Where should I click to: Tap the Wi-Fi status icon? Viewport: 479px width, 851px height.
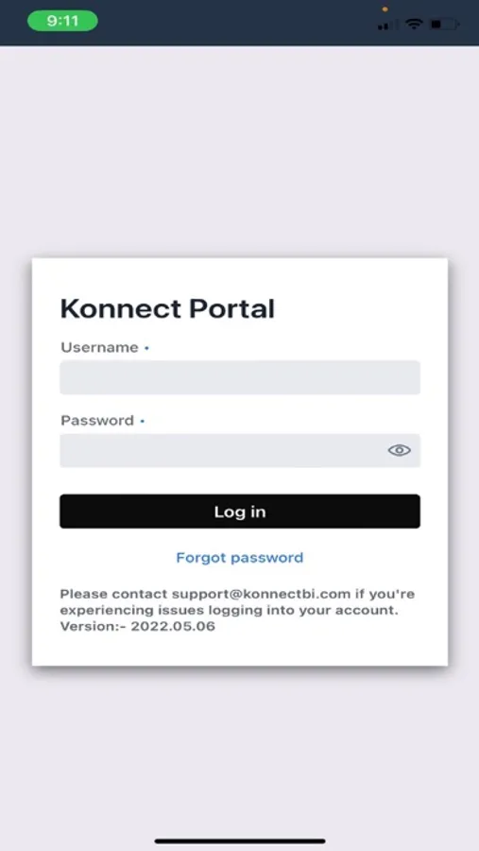[414, 24]
